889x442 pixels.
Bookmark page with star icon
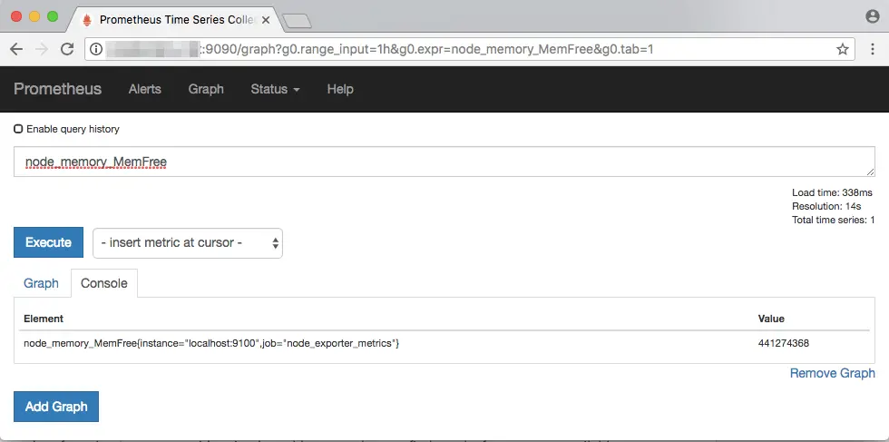click(843, 49)
